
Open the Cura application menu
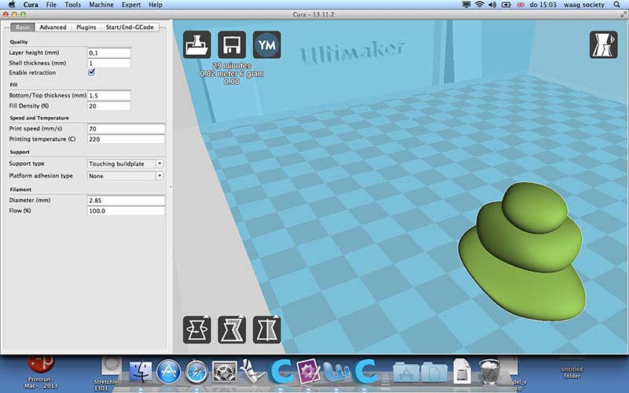pyautogui.click(x=31, y=5)
